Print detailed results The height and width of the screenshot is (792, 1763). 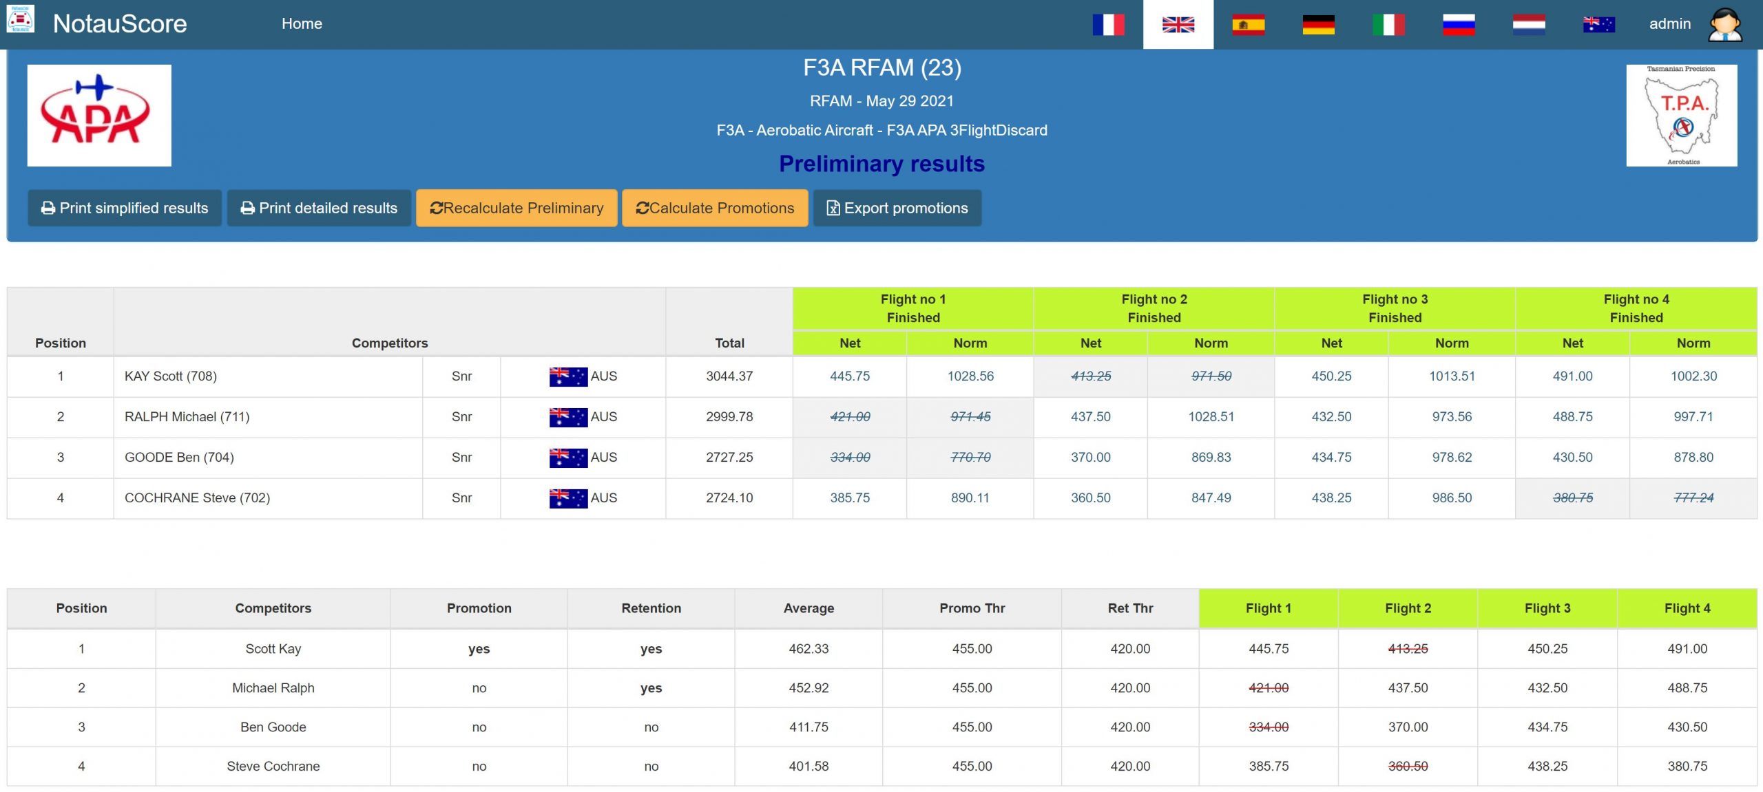coord(319,208)
